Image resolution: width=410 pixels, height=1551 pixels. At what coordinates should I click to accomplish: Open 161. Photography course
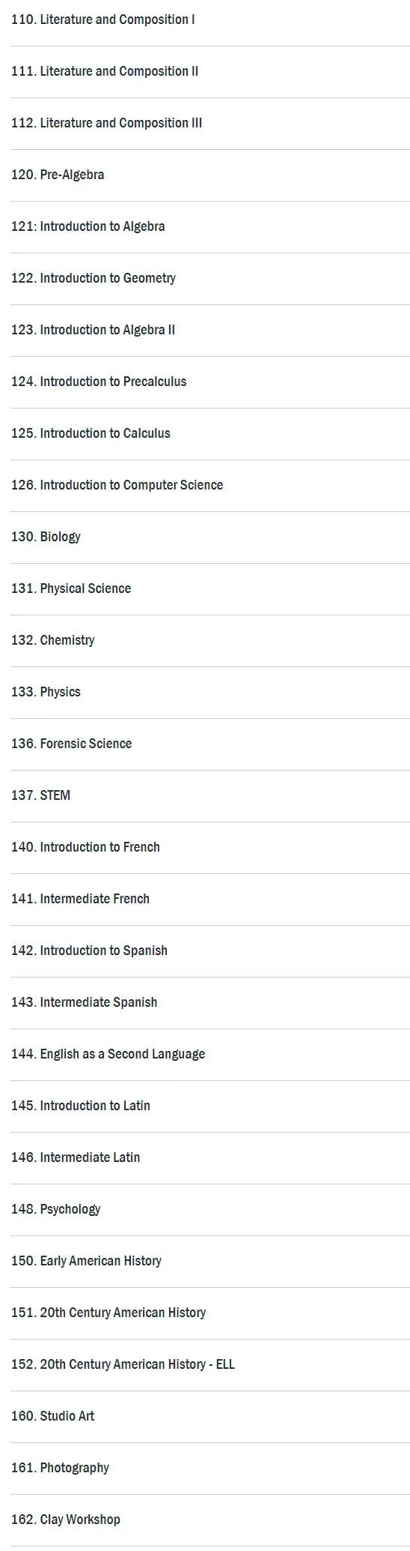(x=61, y=1468)
